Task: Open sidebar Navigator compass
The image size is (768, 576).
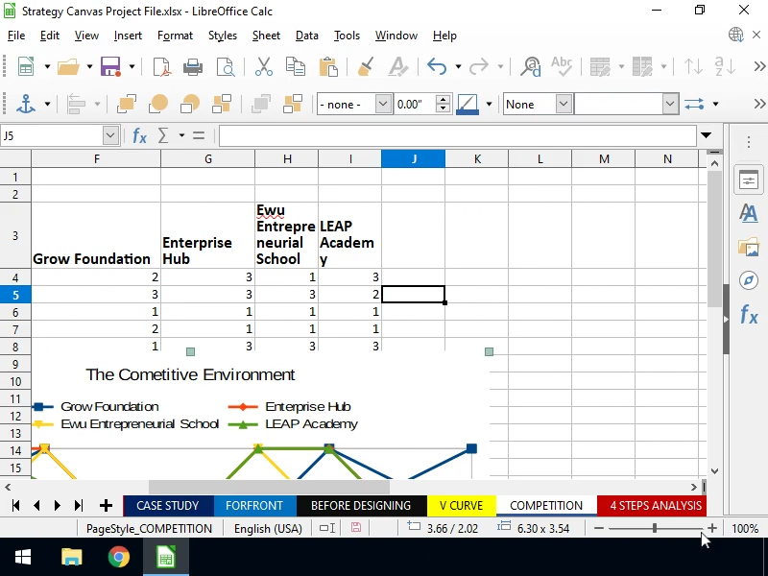Action: tap(749, 280)
